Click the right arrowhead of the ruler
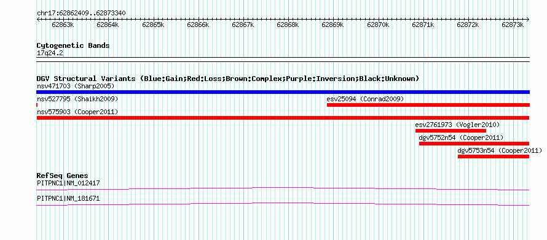The width and height of the screenshot is (547, 240). [x=528, y=19]
